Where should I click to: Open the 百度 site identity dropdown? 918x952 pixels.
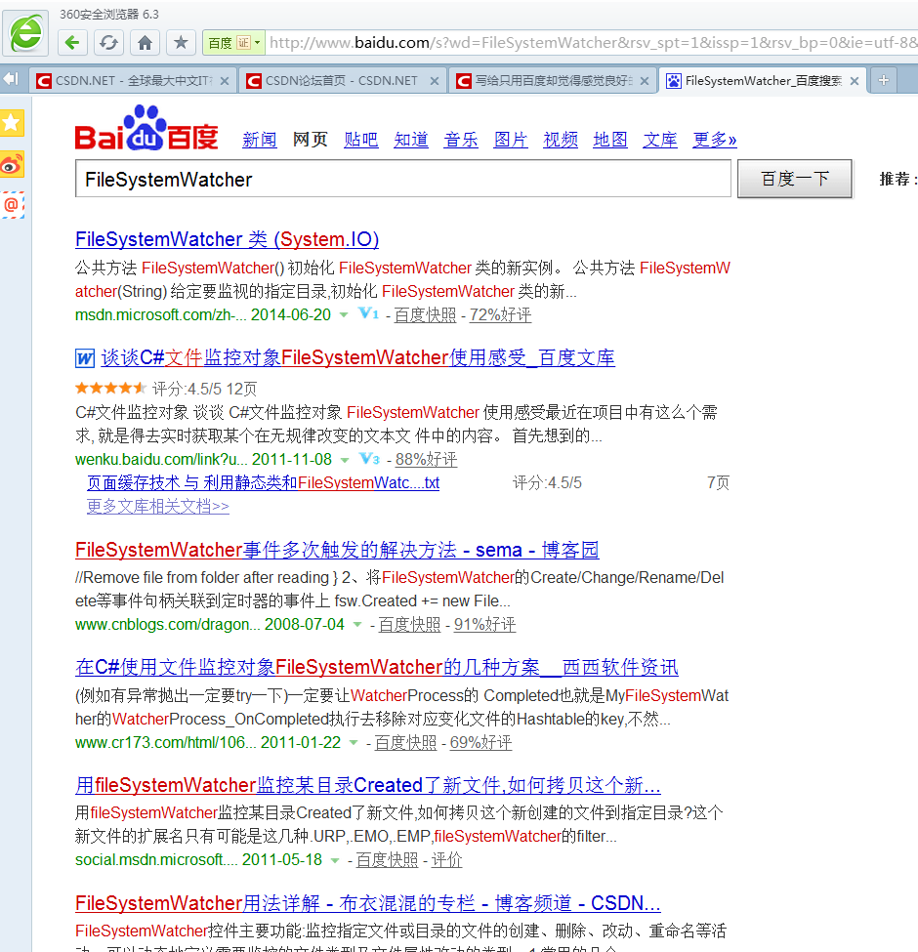pos(233,43)
